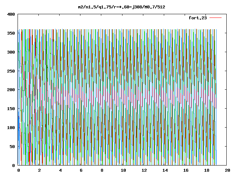
Task: Click the x-axis label 20
Action: (x=227, y=170)
